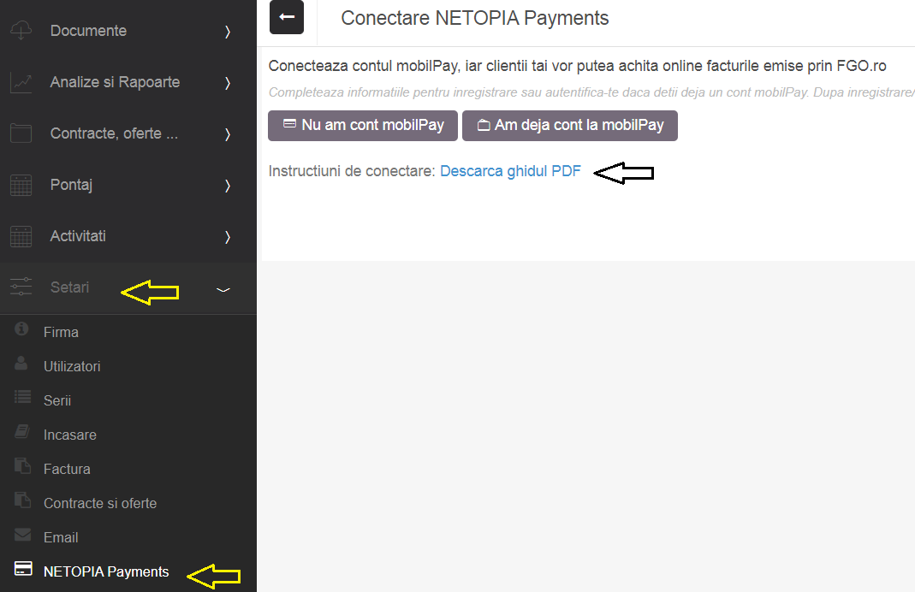Click the Pontaj calendar icon
Viewport: 915px width, 592px height.
click(x=21, y=185)
